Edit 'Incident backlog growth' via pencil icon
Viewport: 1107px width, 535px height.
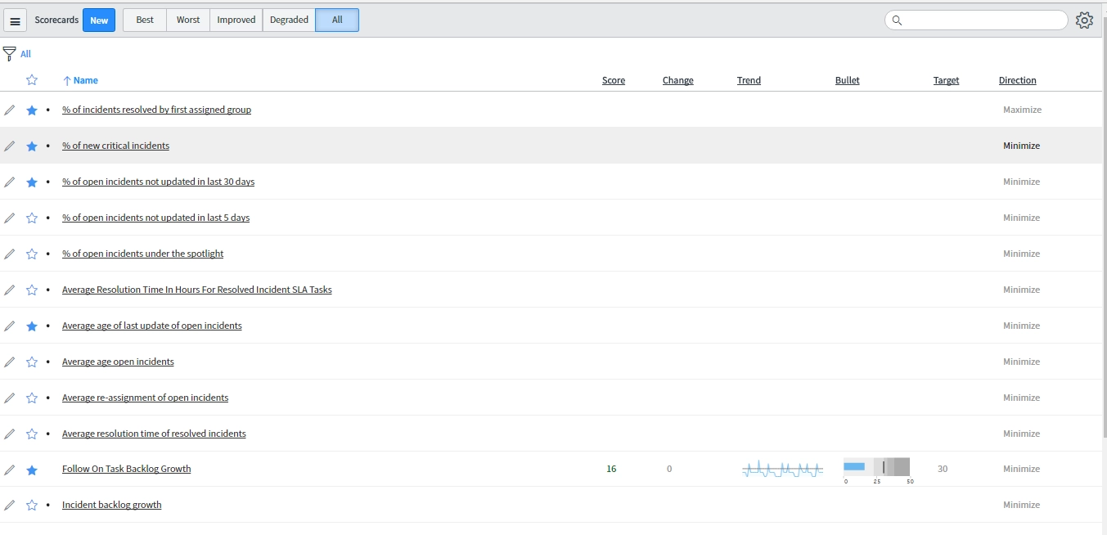click(x=10, y=505)
